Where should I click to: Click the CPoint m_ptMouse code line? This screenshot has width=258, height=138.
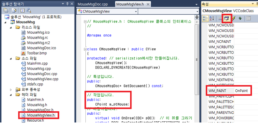(x=112, y=104)
